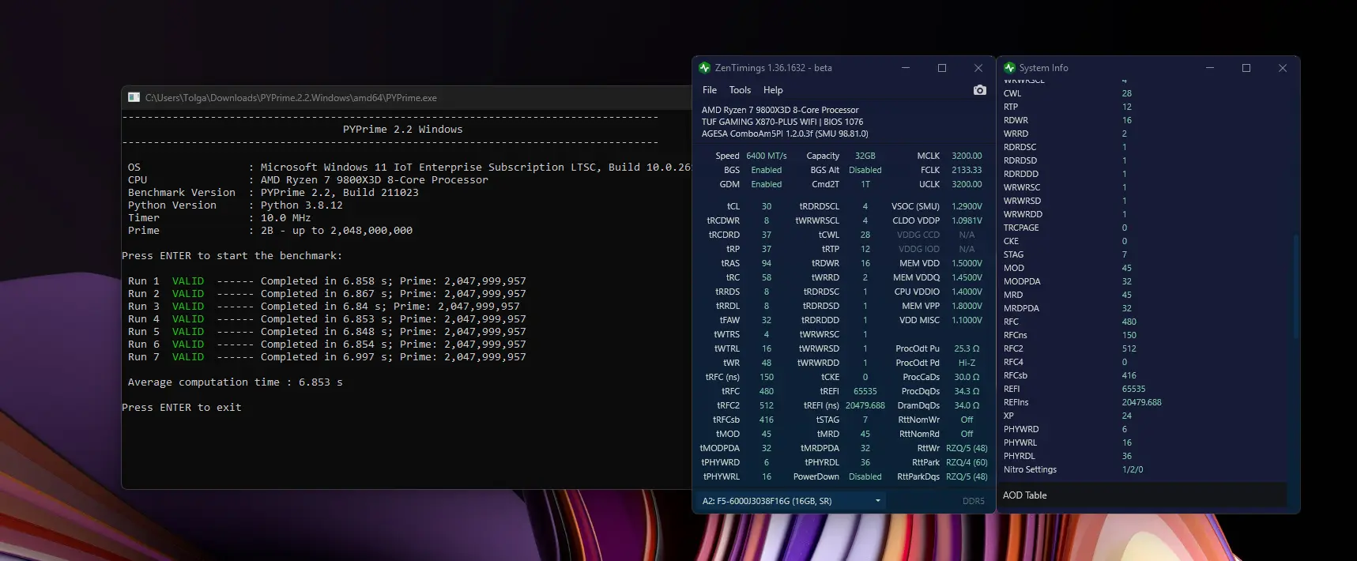Click the Run 1 result line in PYPrime
Image resolution: width=1357 pixels, height=561 pixels.
click(327, 281)
